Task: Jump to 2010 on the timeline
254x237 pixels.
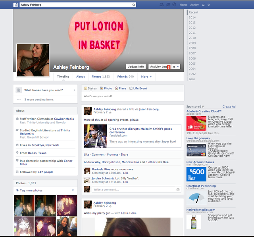Action: [x=192, y=38]
